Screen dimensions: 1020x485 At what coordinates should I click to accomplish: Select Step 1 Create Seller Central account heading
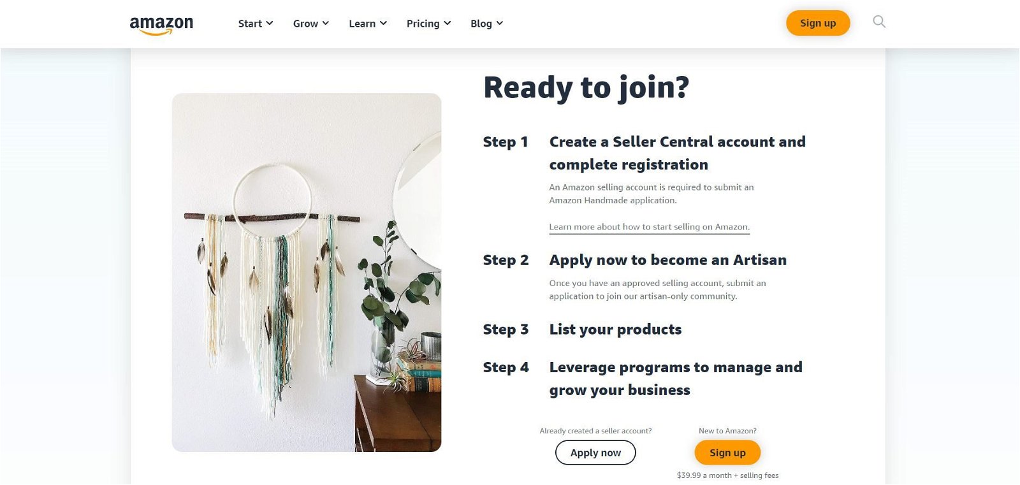678,153
